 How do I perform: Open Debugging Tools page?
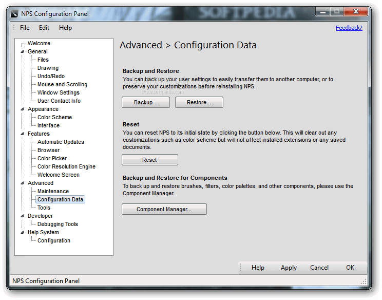58,224
